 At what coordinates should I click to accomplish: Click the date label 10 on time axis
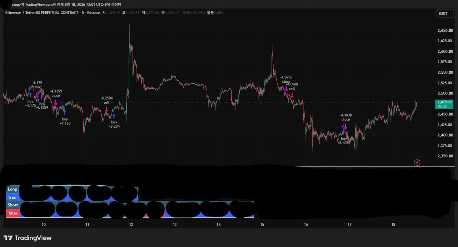pos(44,225)
